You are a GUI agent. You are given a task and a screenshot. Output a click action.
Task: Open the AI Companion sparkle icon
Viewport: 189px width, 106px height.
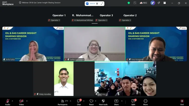click(159, 3)
